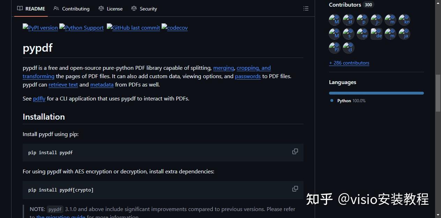This screenshot has width=441, height=218.
Task: Copy the 'pip install pypdf[crypto]' command
Action: pos(295,189)
